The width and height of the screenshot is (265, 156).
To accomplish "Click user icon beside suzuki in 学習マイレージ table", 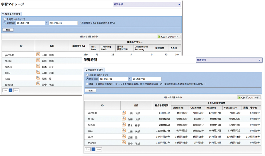I will point(38,66).
